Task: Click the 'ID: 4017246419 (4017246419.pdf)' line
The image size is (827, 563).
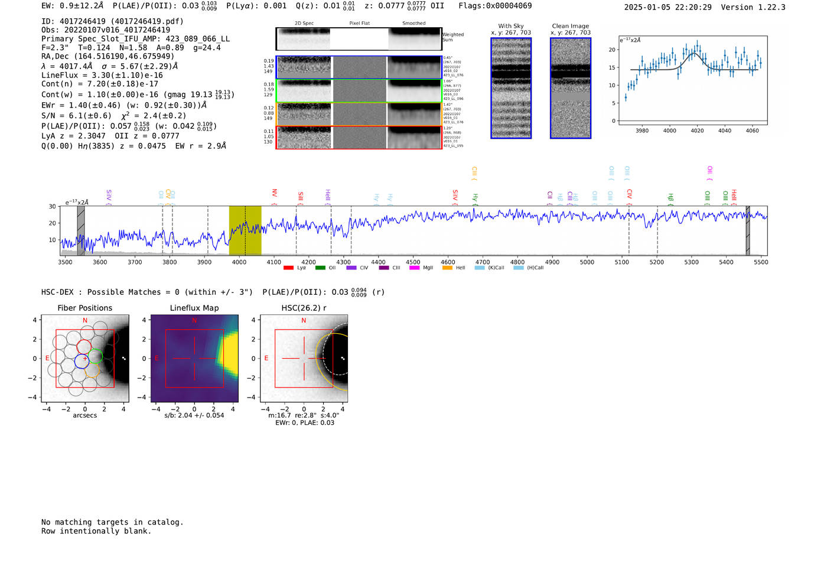Action: [112, 21]
